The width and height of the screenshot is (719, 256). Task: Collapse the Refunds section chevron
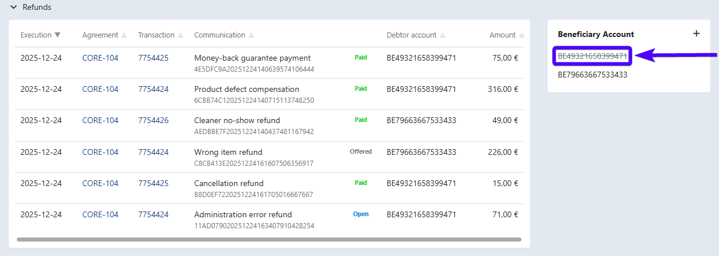click(x=13, y=8)
